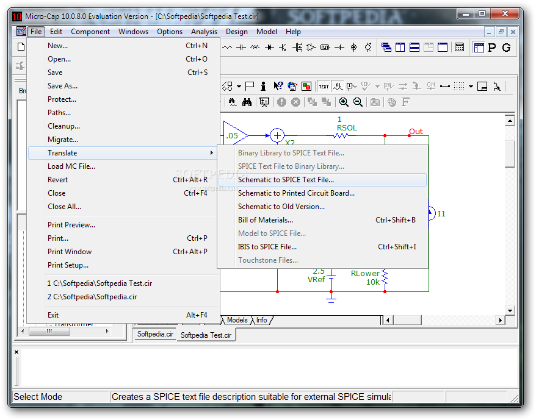Select Schematic to Old Version entry
The image size is (536, 420).
pyautogui.click(x=322, y=207)
